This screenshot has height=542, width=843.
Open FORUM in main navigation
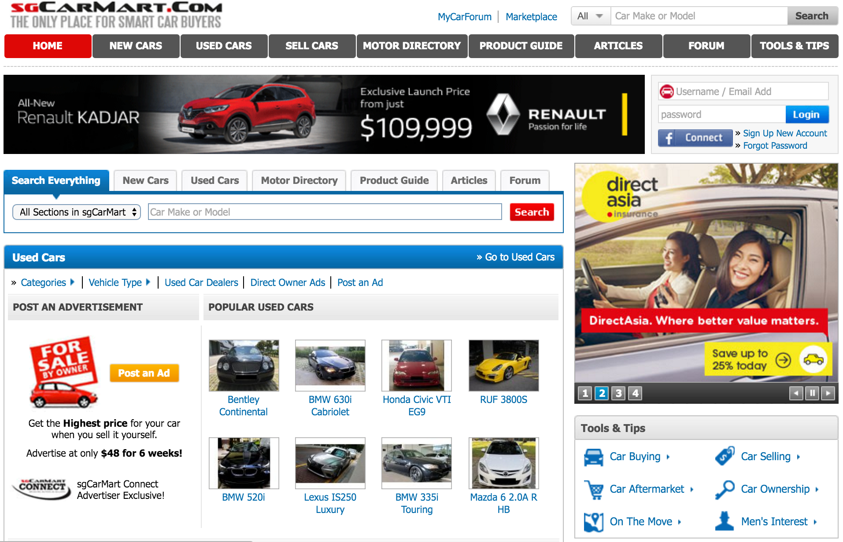pyautogui.click(x=707, y=46)
